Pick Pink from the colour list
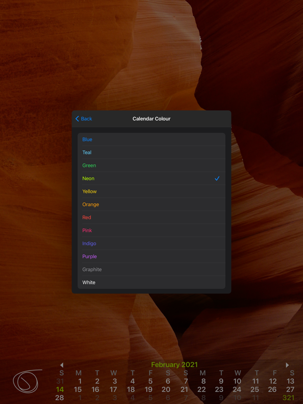Image resolution: width=303 pixels, height=404 pixels. (151, 231)
